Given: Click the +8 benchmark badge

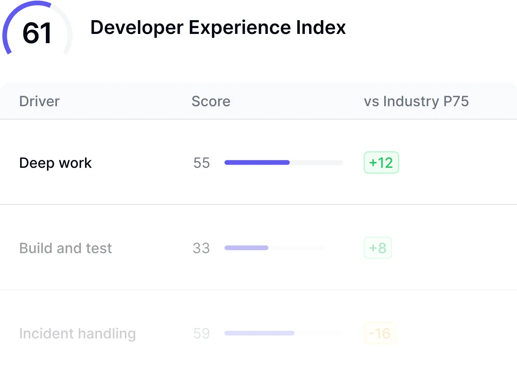Looking at the screenshot, I should pos(377,248).
